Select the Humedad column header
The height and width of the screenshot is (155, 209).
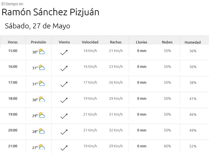193,42
